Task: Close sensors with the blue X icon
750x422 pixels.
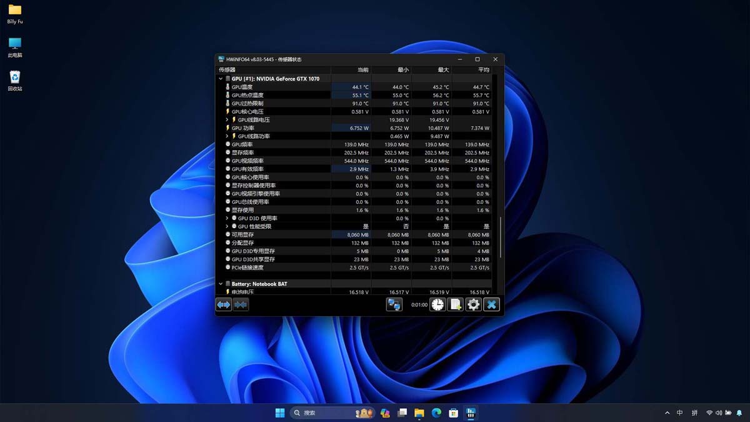Action: click(x=492, y=304)
